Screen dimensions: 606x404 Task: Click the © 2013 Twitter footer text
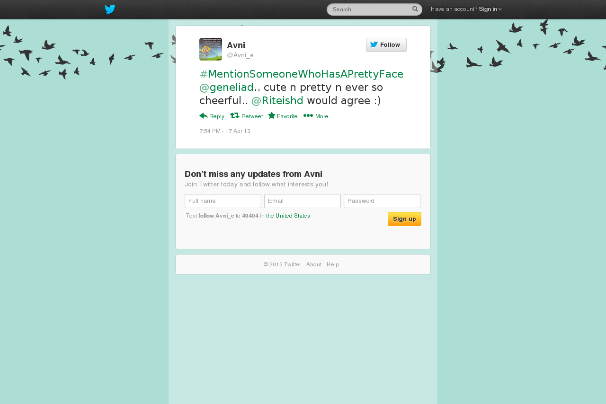coord(282,264)
